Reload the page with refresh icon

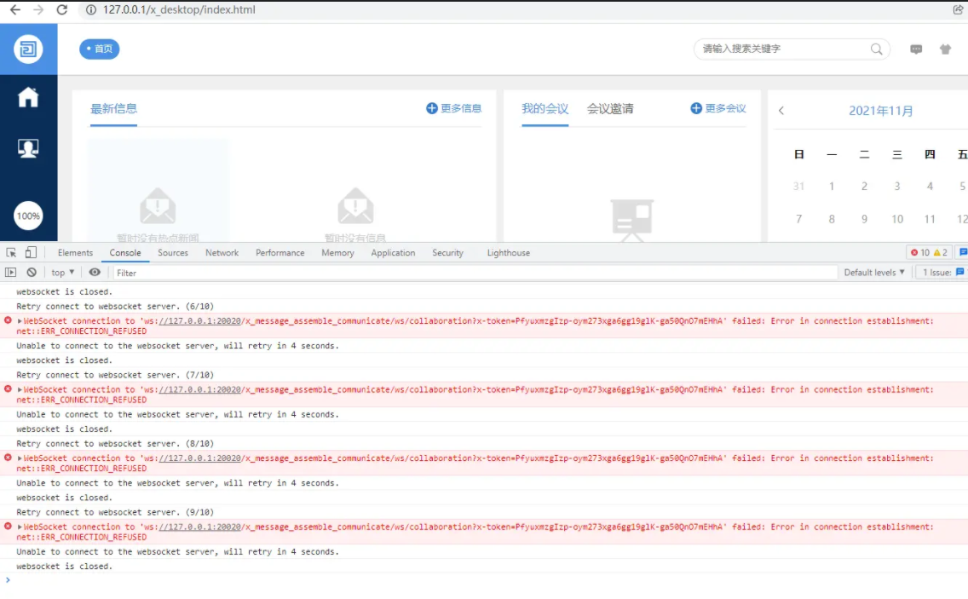tap(61, 10)
